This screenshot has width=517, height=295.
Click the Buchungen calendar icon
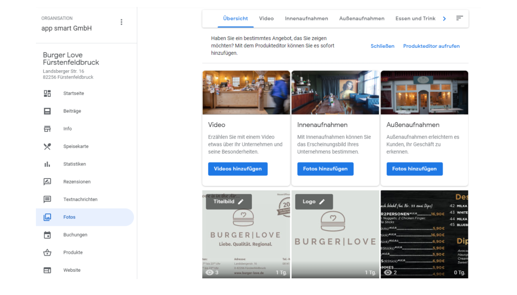[x=47, y=235]
